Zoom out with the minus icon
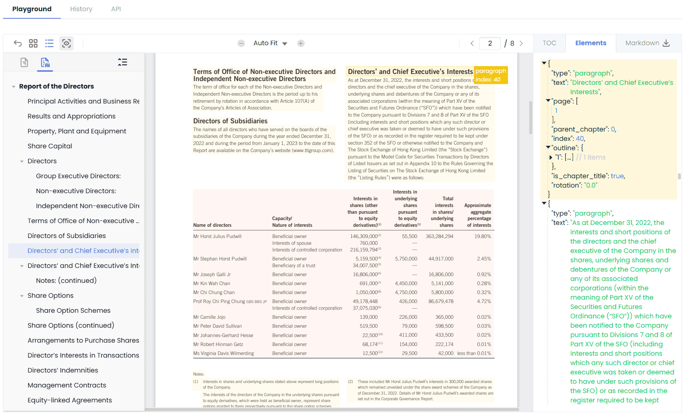 click(241, 43)
